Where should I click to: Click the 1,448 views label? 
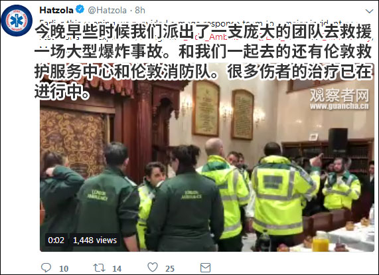pyautogui.click(x=95, y=240)
